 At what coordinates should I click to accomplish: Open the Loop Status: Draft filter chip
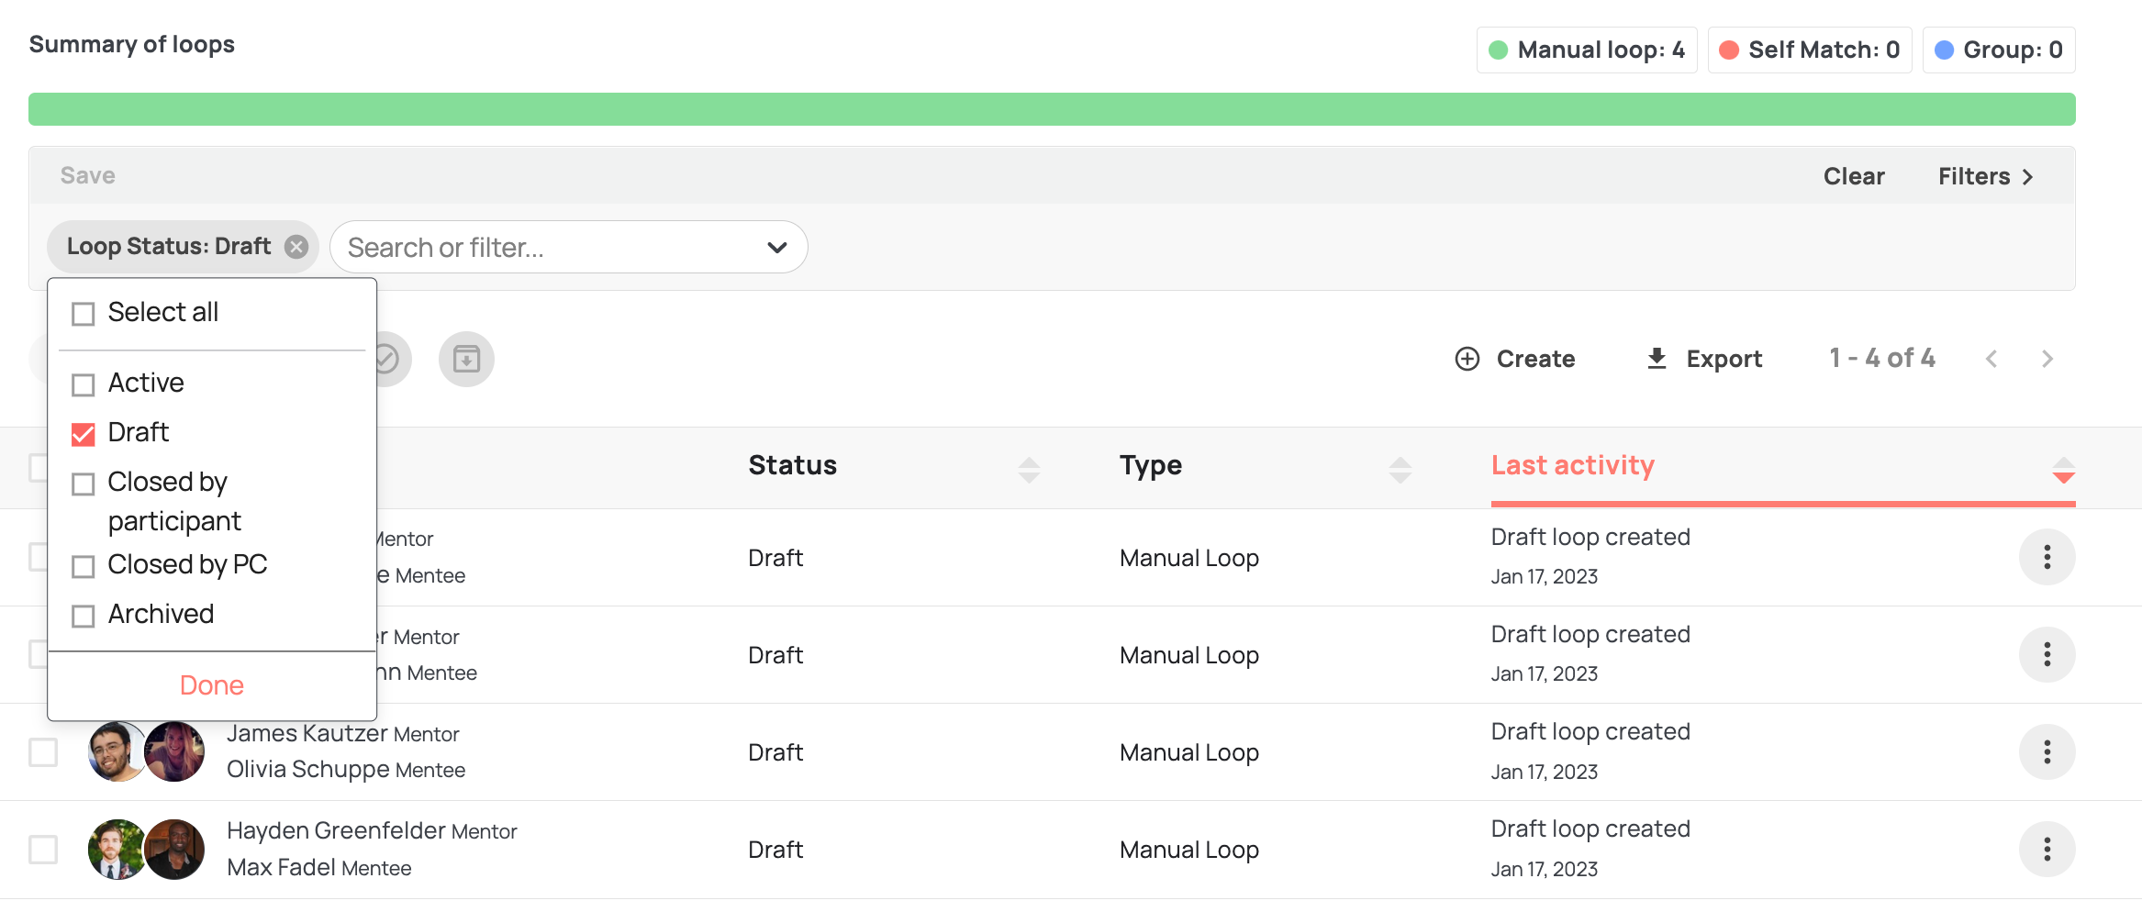coord(169,247)
